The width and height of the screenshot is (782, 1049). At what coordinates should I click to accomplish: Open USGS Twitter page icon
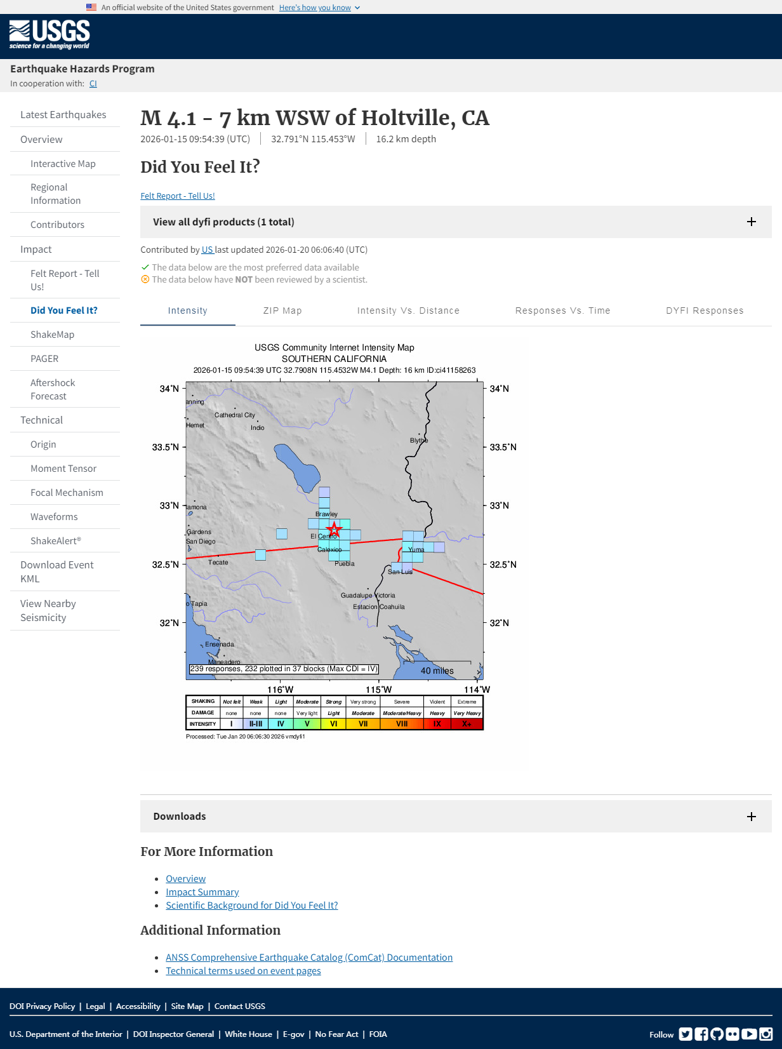686,1034
